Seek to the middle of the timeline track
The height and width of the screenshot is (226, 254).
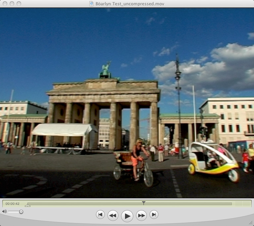pyautogui.click(x=130, y=204)
